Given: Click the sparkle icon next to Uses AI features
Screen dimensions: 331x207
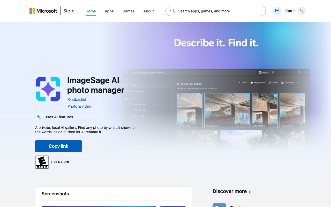Looking at the screenshot, I should coord(39,117).
